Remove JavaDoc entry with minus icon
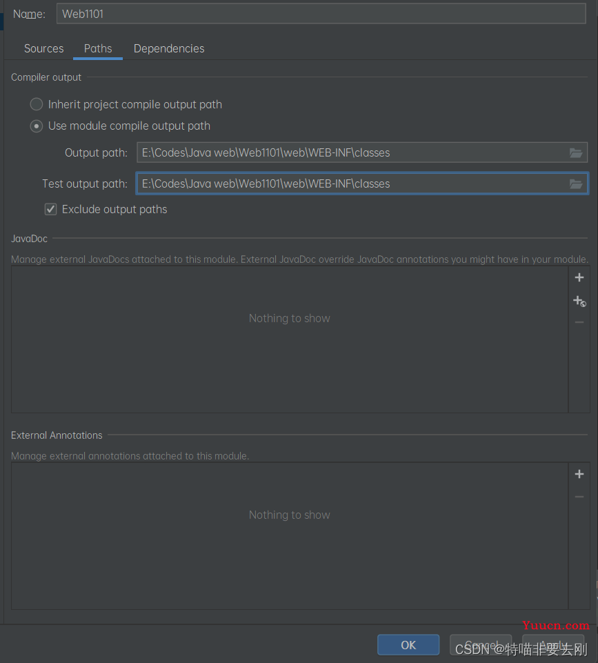The height and width of the screenshot is (663, 598). click(x=579, y=322)
